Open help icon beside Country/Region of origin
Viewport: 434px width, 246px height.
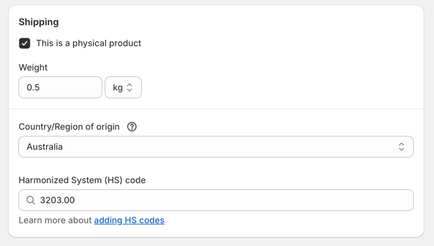click(132, 127)
